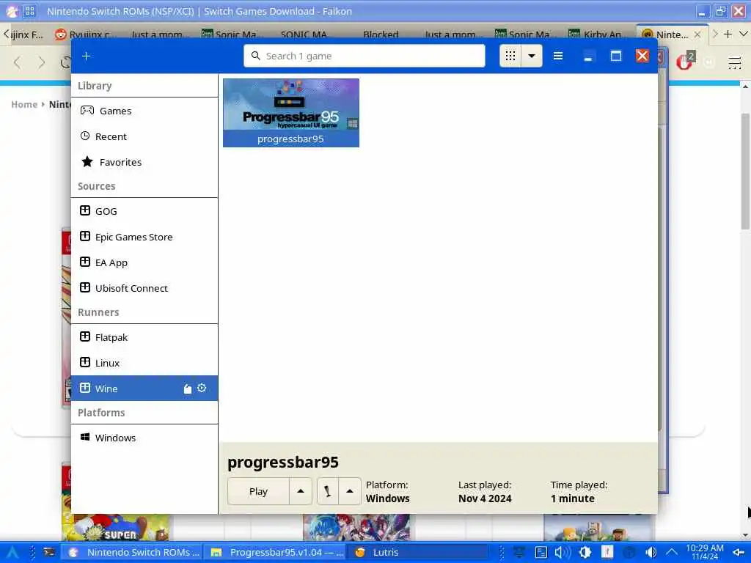This screenshot has height=563, width=751.
Task: Open the Lutris hamburger menu
Action: 558,56
